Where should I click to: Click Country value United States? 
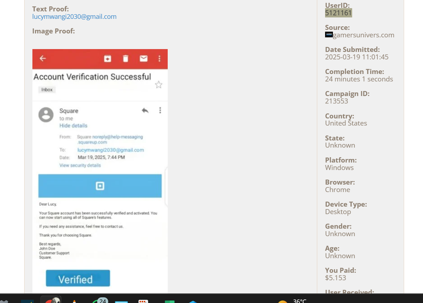pos(346,123)
